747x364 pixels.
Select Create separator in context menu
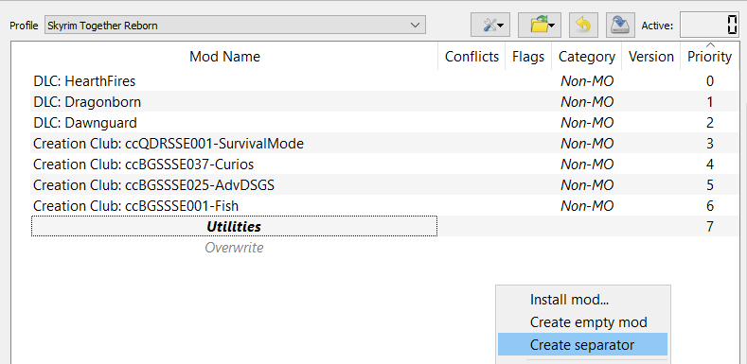(582, 344)
